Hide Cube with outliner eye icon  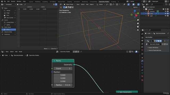click(165, 13)
